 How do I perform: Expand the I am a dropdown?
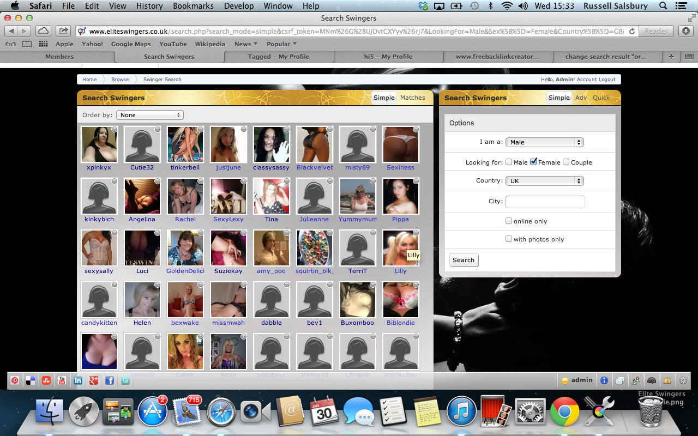click(544, 142)
